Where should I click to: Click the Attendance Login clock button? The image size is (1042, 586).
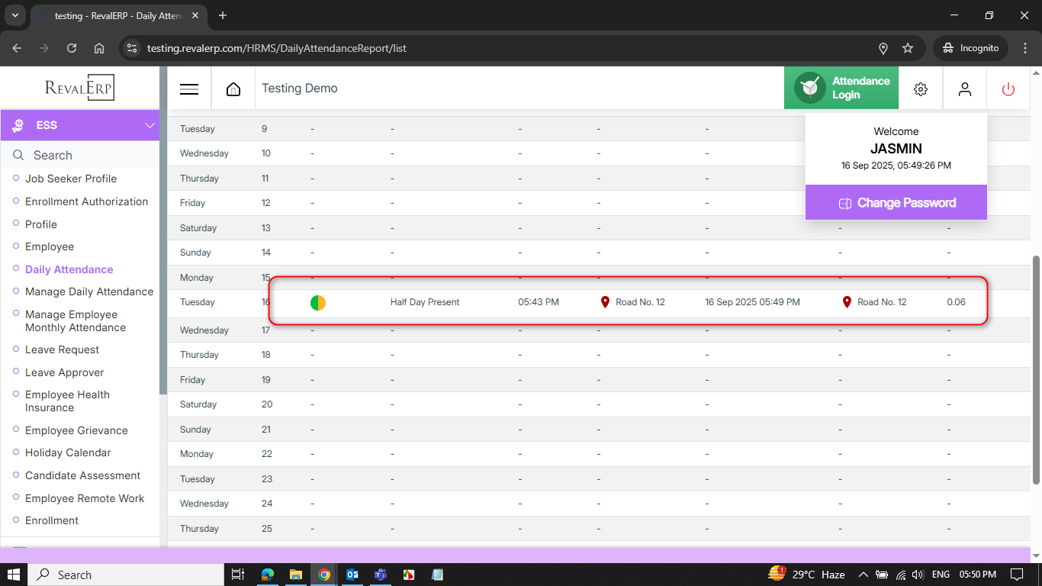(841, 88)
